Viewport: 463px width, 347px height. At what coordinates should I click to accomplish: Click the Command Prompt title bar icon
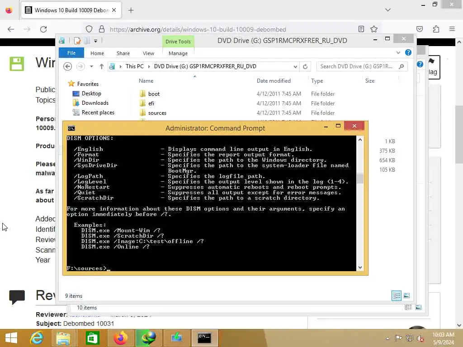71,128
